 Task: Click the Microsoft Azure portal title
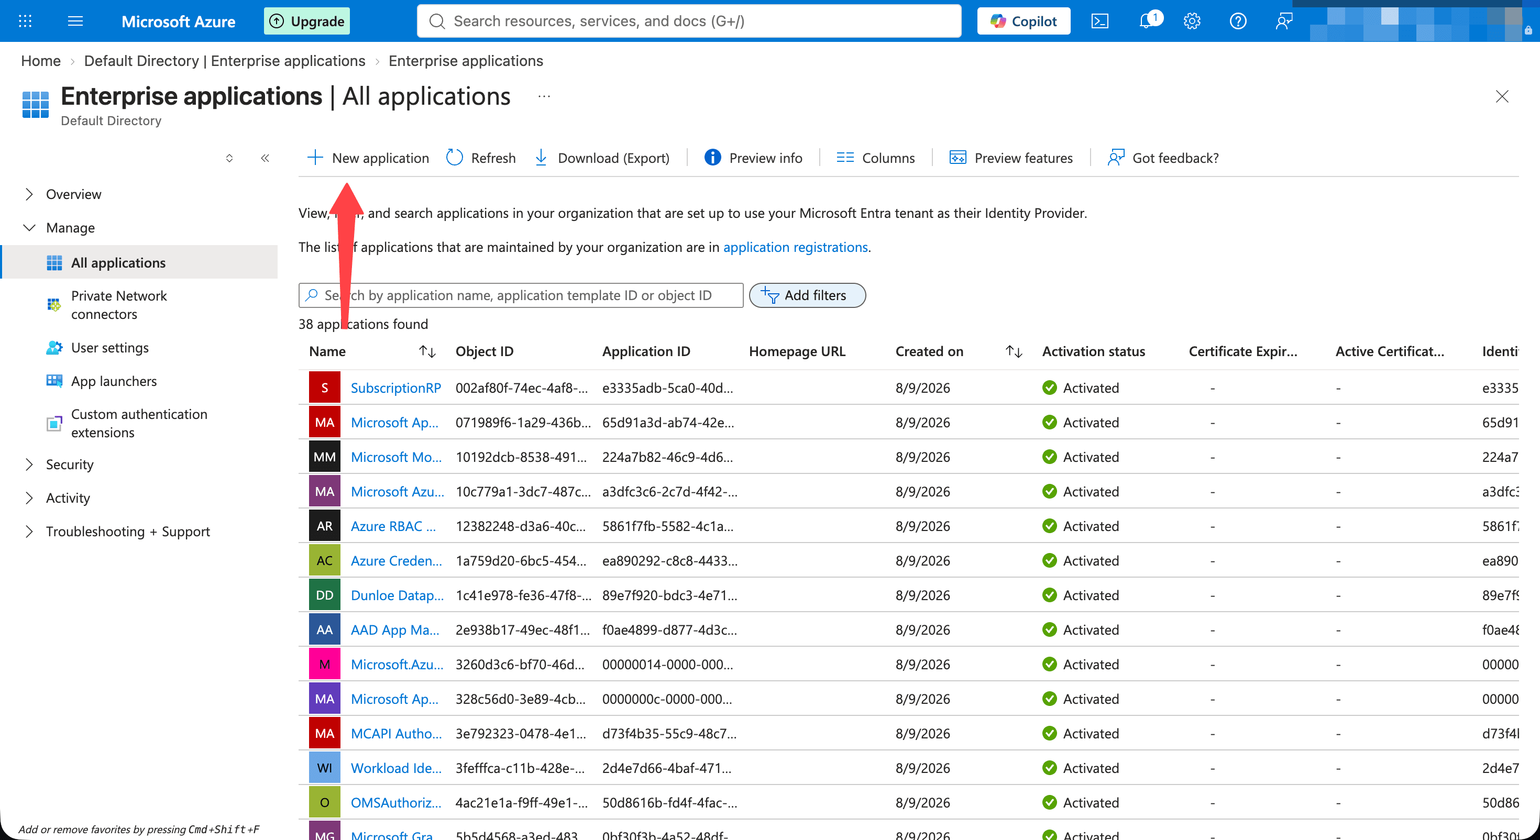(178, 21)
